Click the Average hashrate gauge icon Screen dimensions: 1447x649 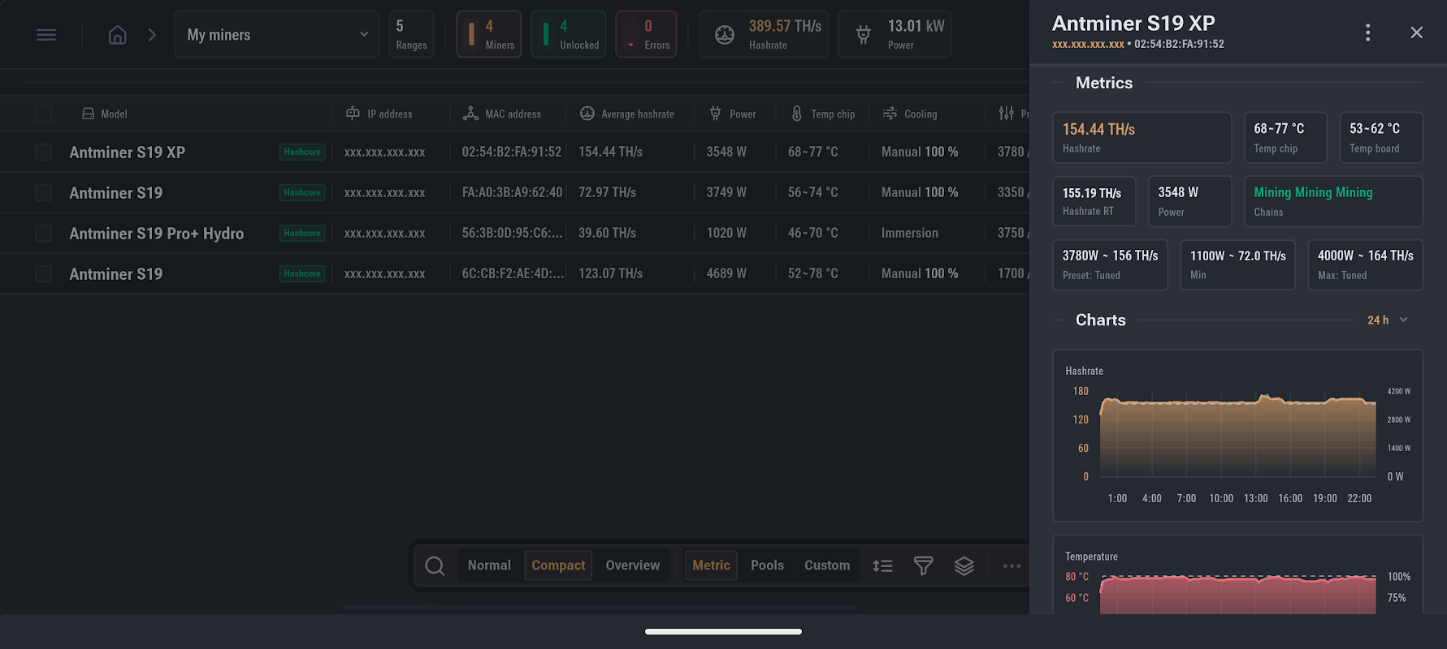click(x=587, y=114)
